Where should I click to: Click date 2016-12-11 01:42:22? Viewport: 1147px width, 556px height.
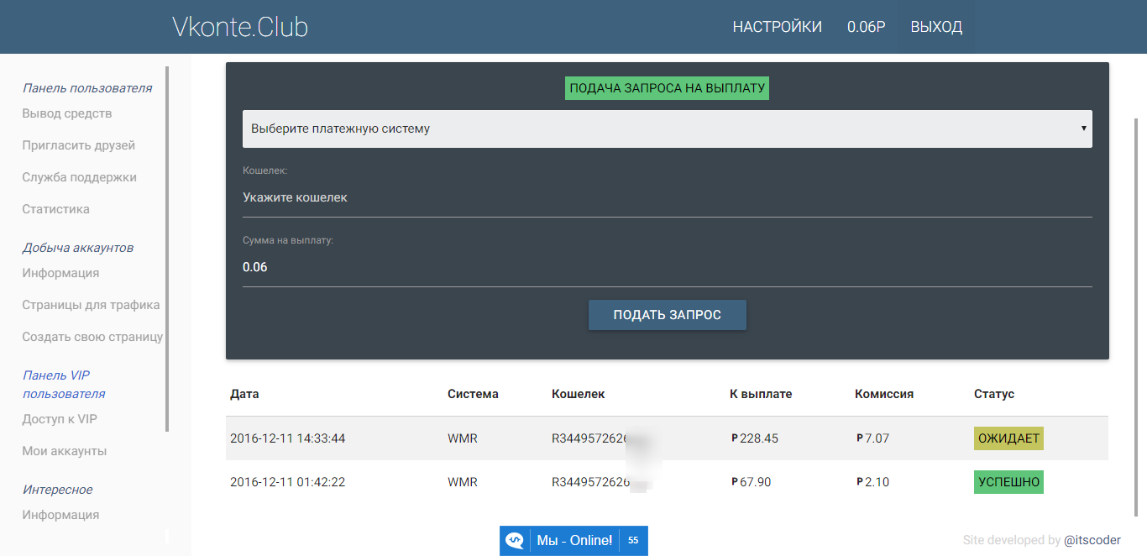(288, 482)
